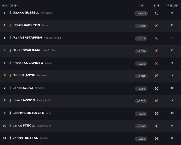Click the McLaren orange team color bar
This screenshot has width=181, height=145.
[x=10, y=75]
